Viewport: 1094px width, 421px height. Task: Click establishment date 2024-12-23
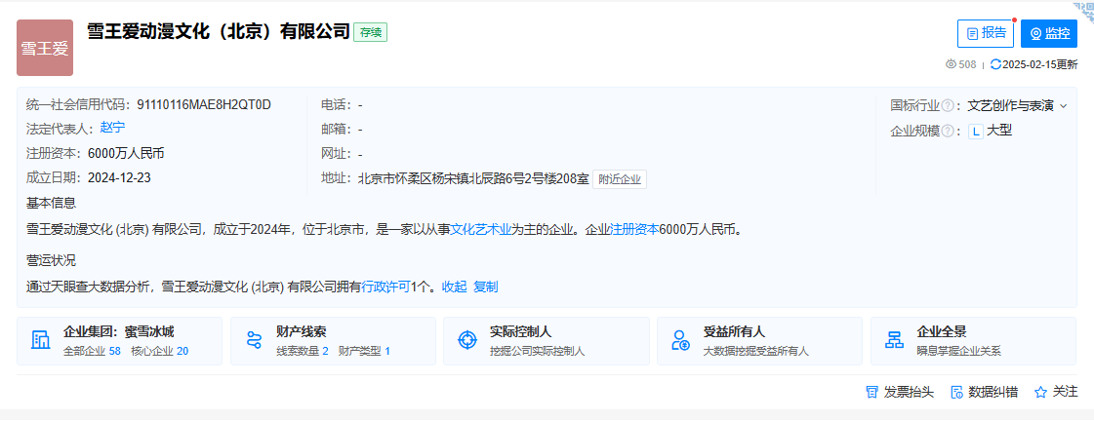[x=119, y=177]
